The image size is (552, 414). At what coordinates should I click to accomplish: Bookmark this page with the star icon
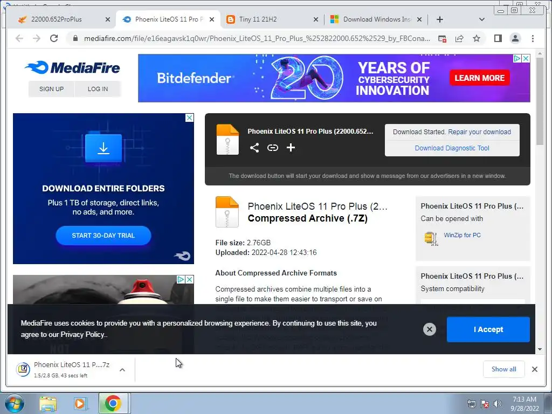pos(477,38)
